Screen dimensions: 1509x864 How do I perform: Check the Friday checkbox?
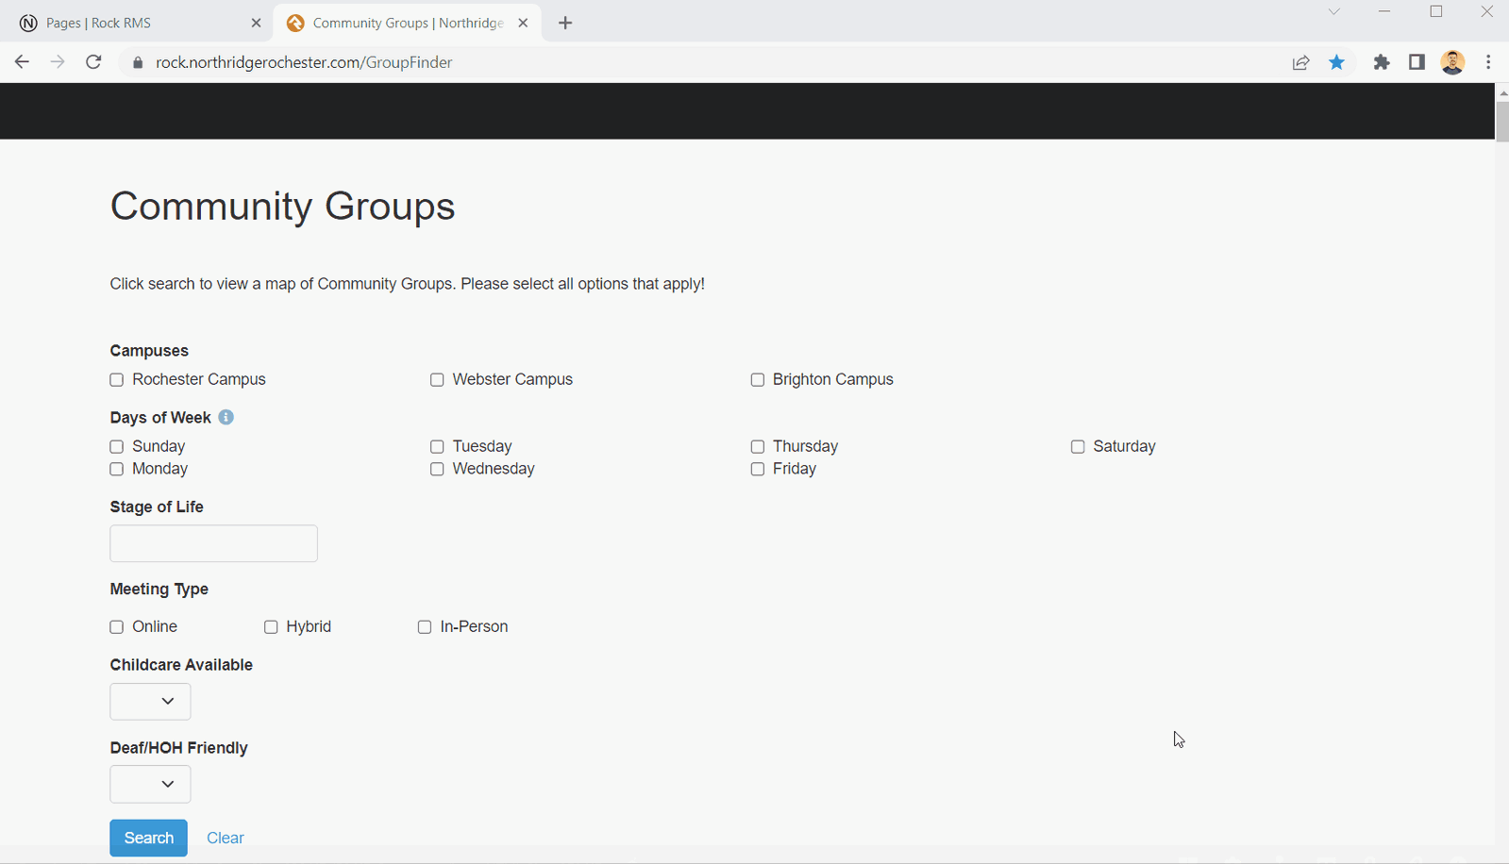coord(757,470)
